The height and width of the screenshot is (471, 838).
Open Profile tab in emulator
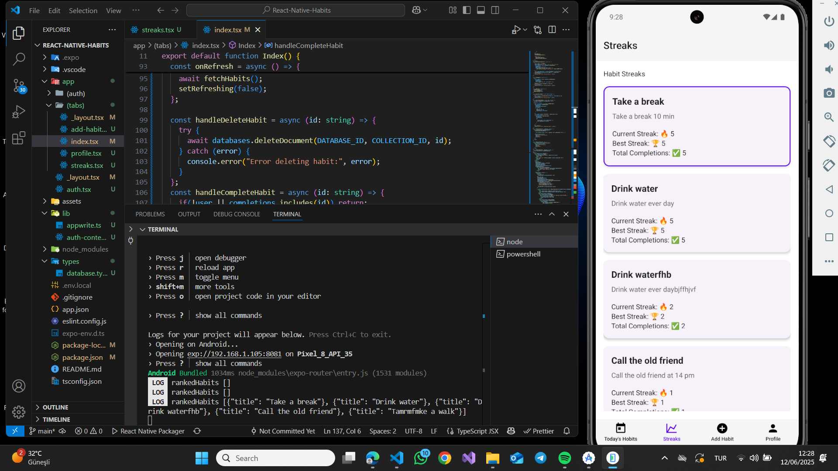(773, 432)
